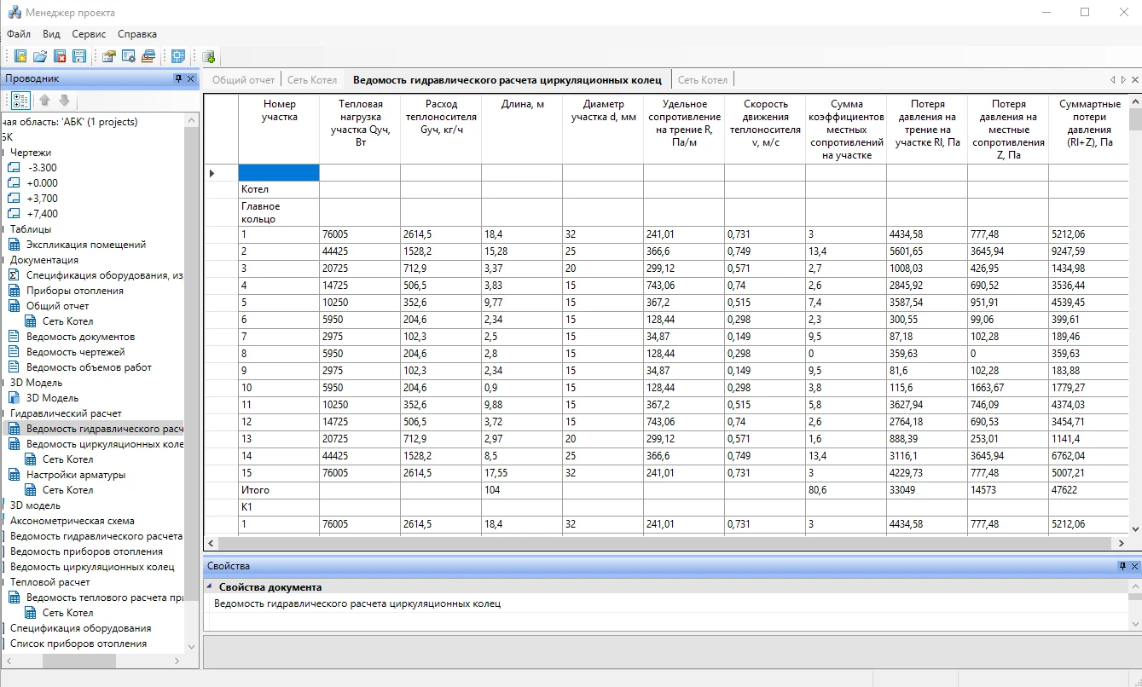
Task: Click the move up arrow in Проводник toolbar
Action: coord(45,100)
